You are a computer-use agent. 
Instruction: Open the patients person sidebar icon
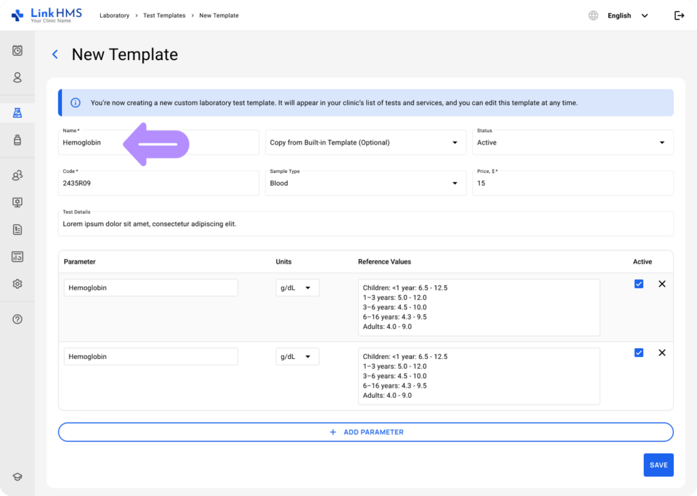[17, 78]
